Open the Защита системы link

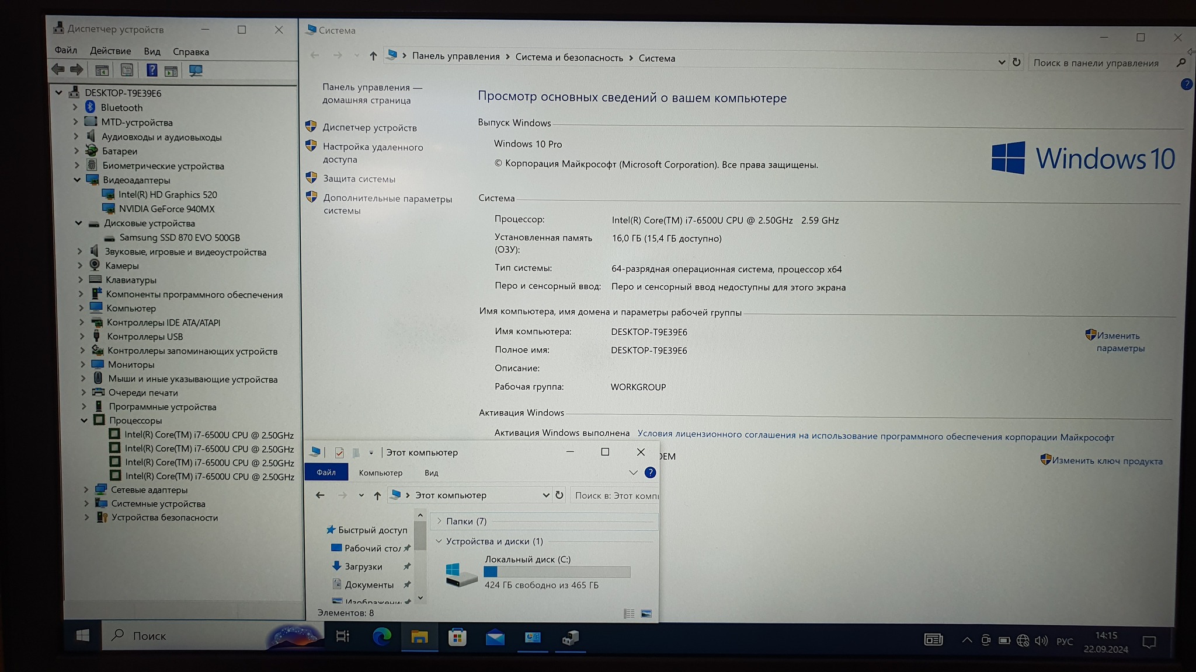pos(359,179)
